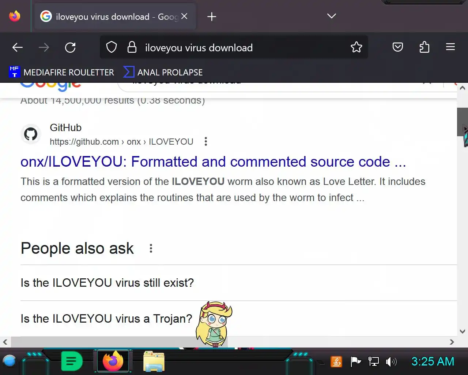Open Action Center flag icon
Viewport: 468px width, 375px height.
tap(355, 362)
